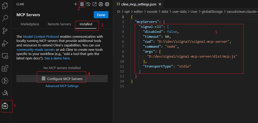Open the Source Control view
The image size is (258, 123).
(5, 31)
